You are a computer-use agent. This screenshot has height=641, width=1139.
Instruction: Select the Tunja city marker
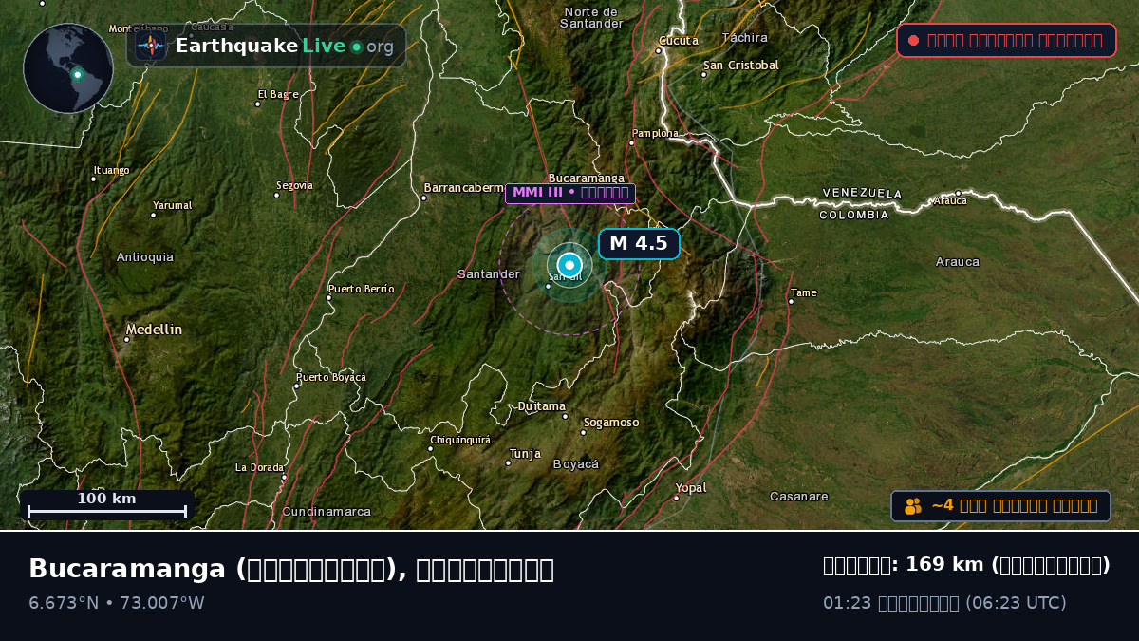point(508,462)
